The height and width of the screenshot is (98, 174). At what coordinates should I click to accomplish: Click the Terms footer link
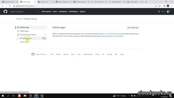coord(52,54)
